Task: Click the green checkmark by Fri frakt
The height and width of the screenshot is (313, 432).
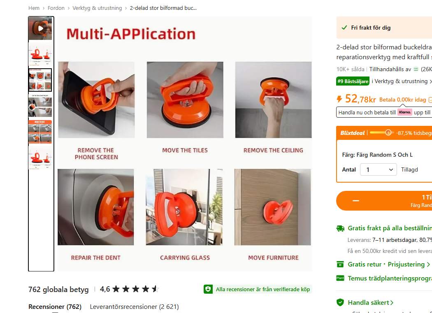Action: (x=344, y=28)
